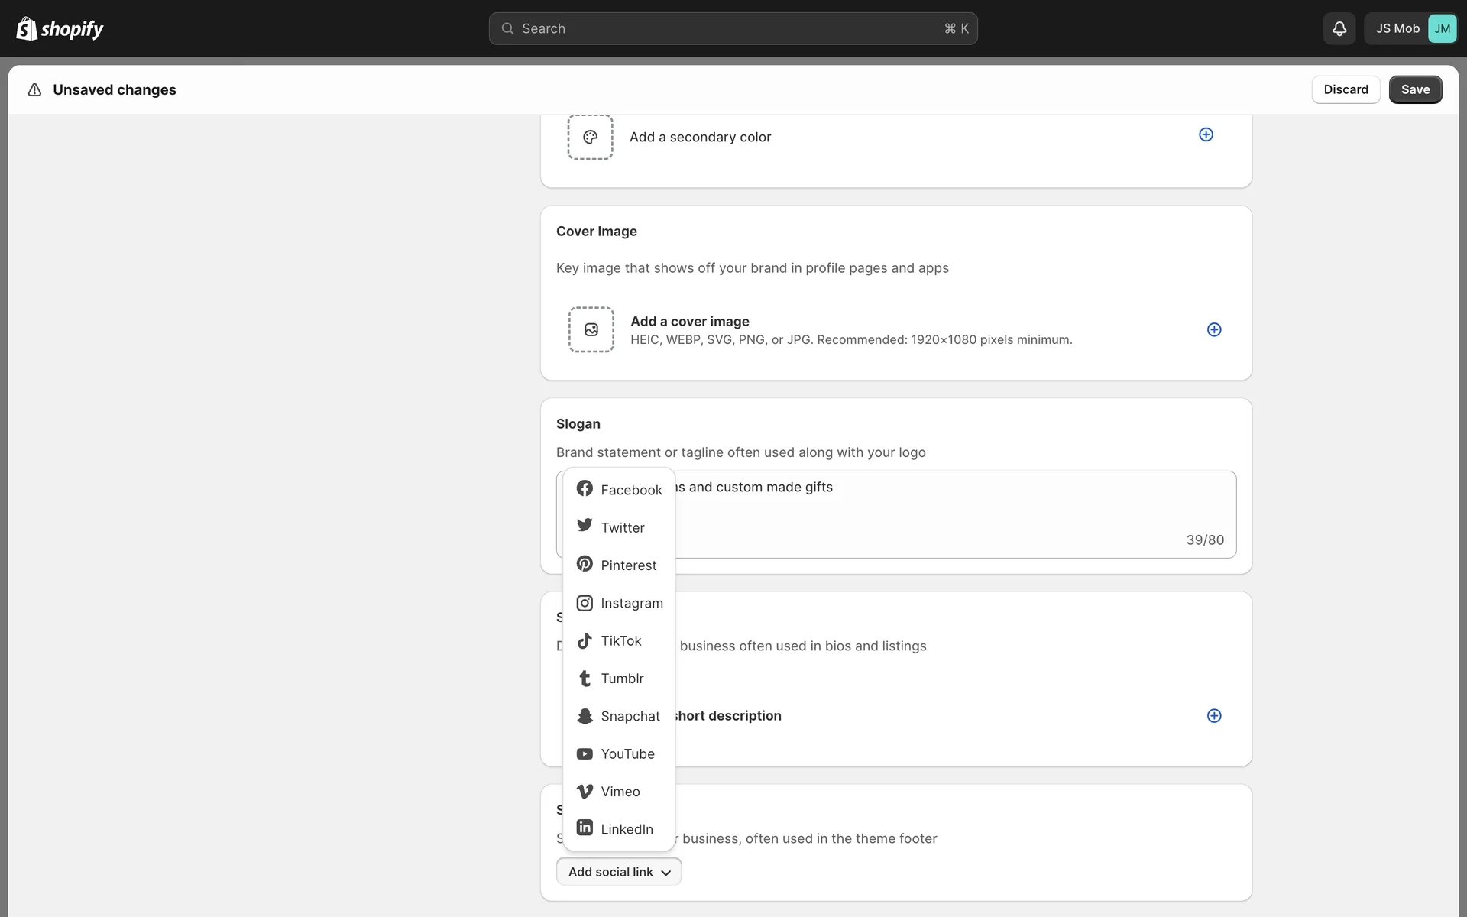Discard the unsaved changes
The image size is (1467, 917).
(1345, 89)
